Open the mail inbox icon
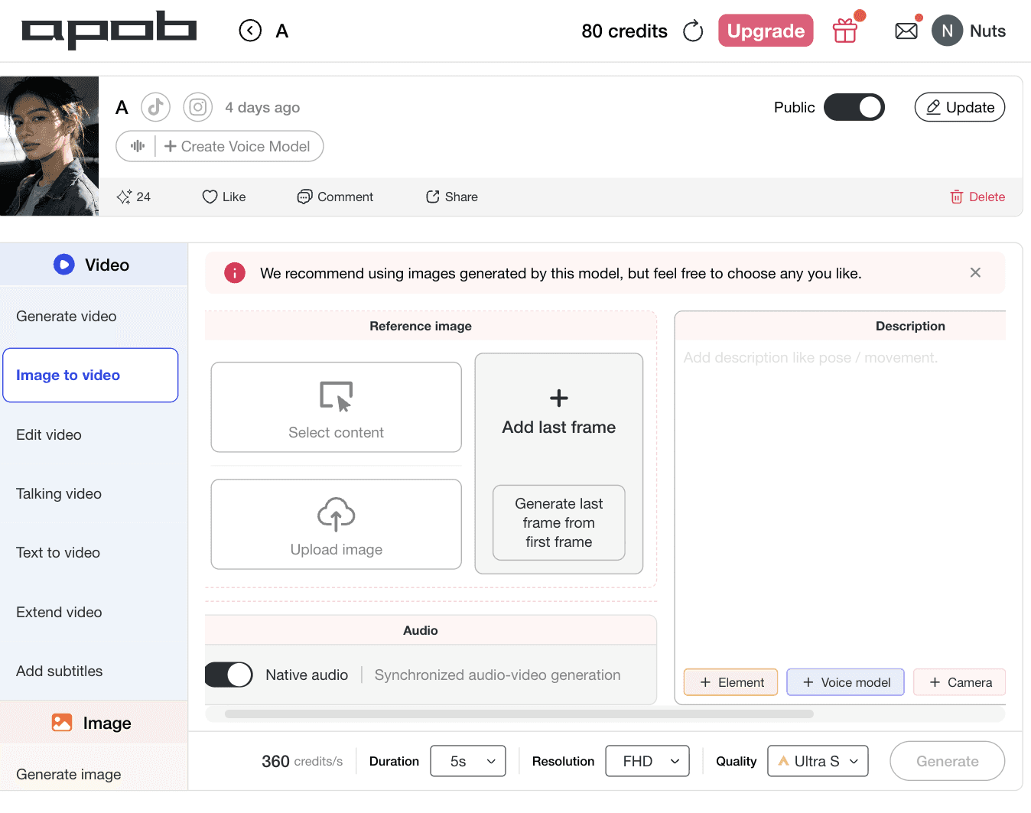This screenshot has height=813, width=1031. [906, 31]
